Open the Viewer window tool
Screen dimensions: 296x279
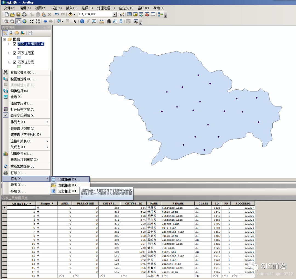click(136, 21)
